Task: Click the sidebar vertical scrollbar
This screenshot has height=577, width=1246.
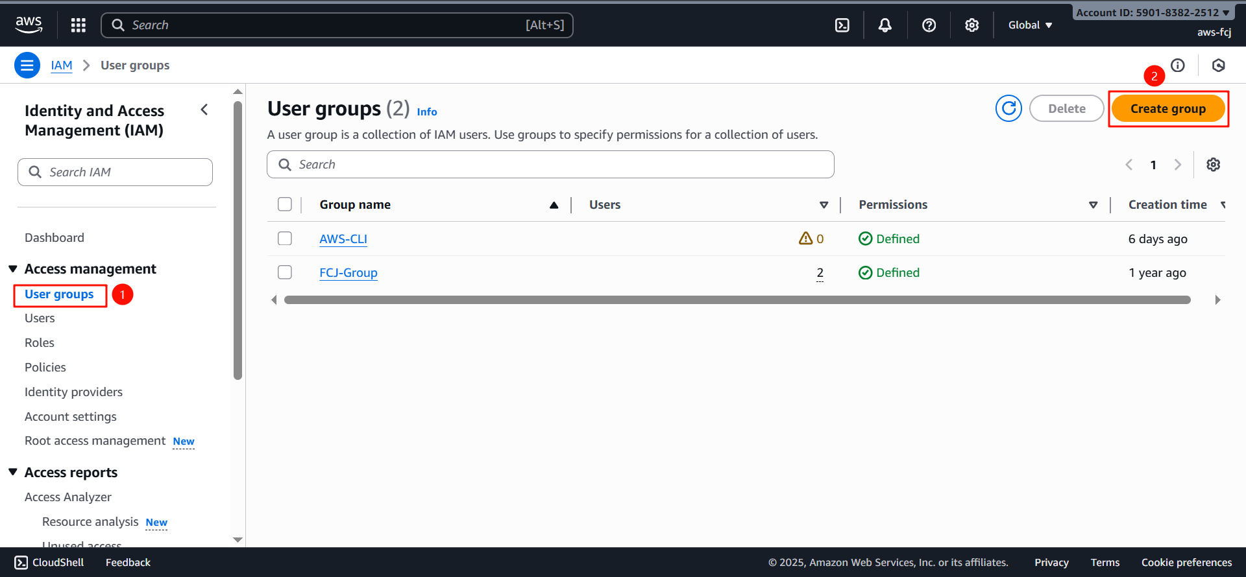Action: [238, 240]
